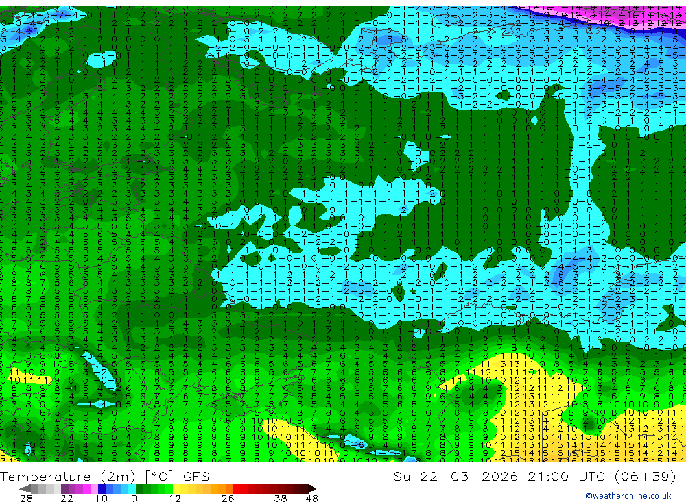Click the 12 legend value
Viewport: 686px width, 502px height.
174,498
